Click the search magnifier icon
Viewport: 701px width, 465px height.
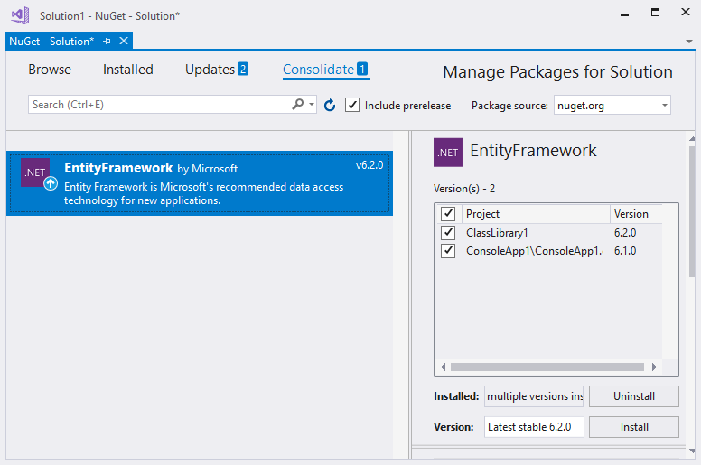click(x=298, y=105)
